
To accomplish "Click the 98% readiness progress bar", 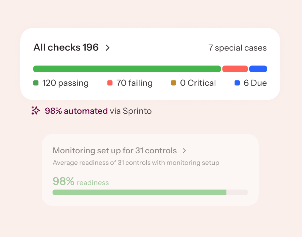I will 150,192.
